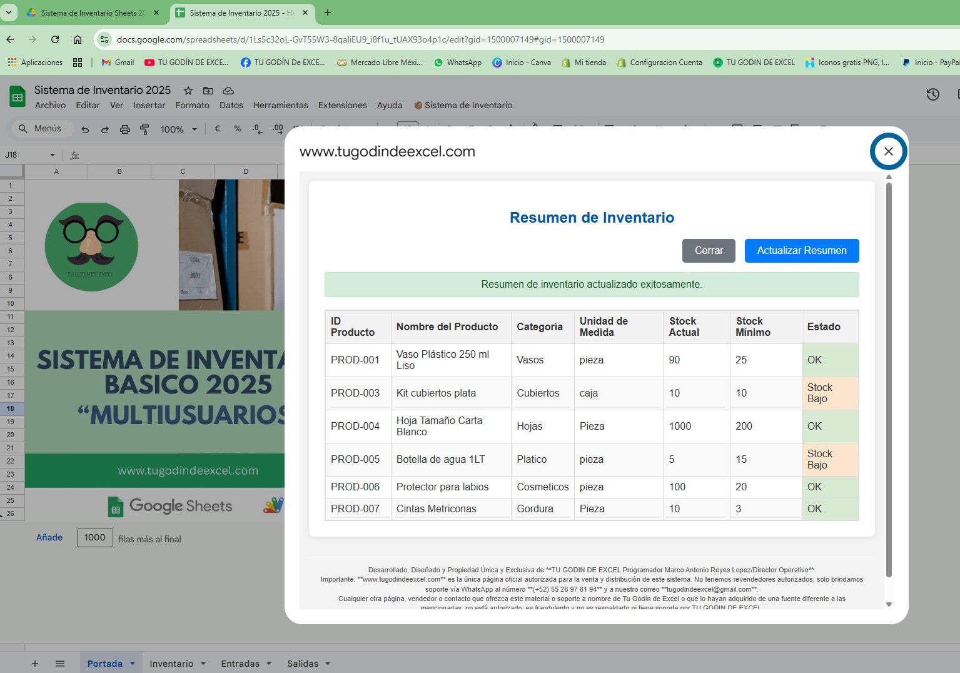
Task: Check the cloud save status icon
Action: pyautogui.click(x=228, y=91)
